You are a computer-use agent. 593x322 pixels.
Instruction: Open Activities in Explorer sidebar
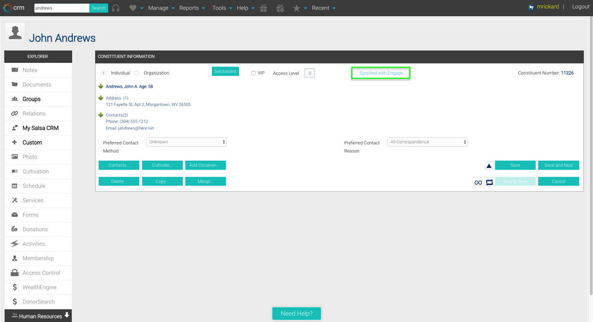38,244
